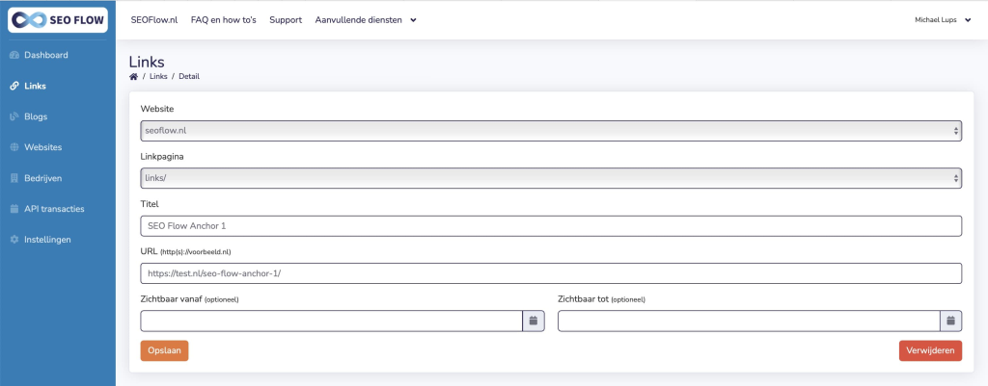Click the Opslaan button
Screen dimensions: 988x386
click(164, 350)
